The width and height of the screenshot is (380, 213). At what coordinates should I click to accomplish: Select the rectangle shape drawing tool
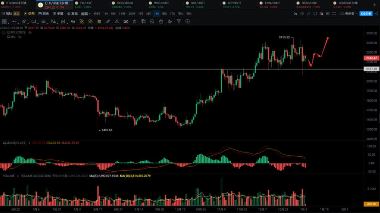point(34,22)
